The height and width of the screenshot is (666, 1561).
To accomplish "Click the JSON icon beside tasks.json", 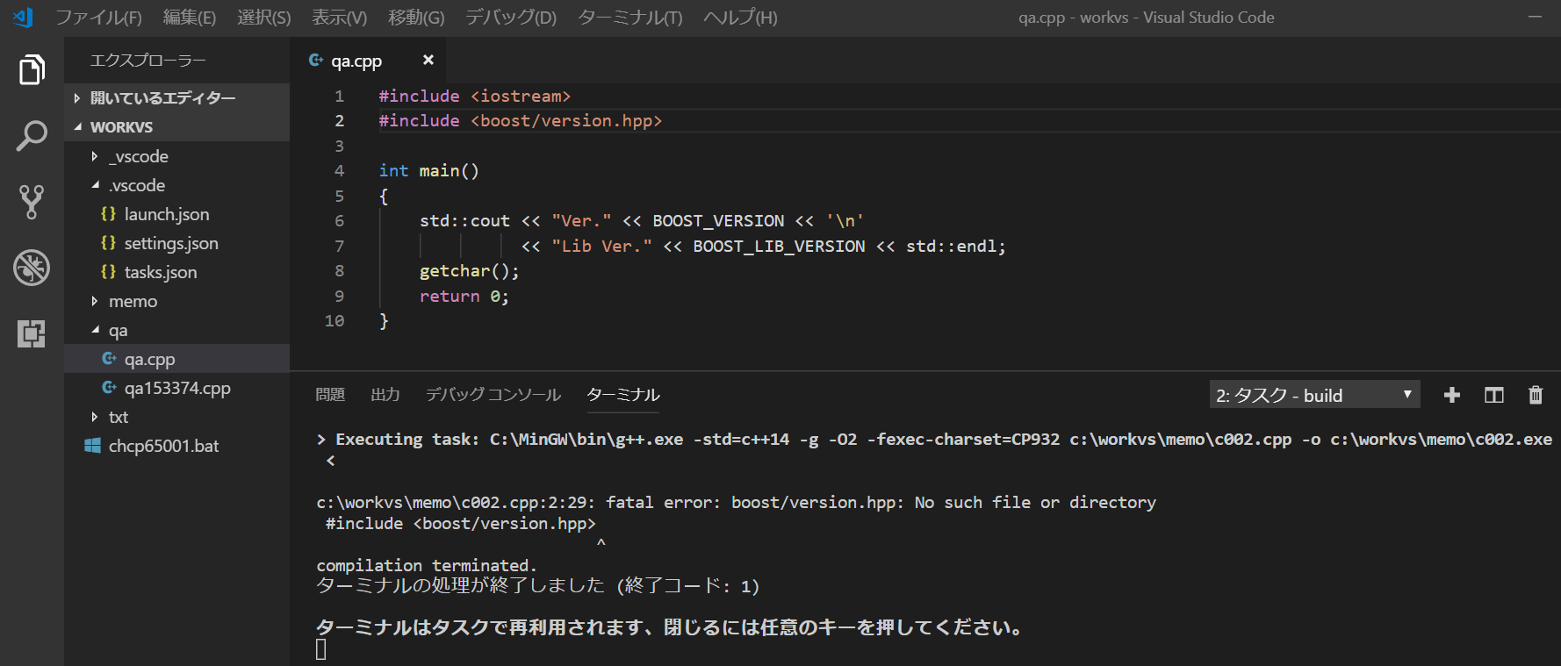I will 108,272.
